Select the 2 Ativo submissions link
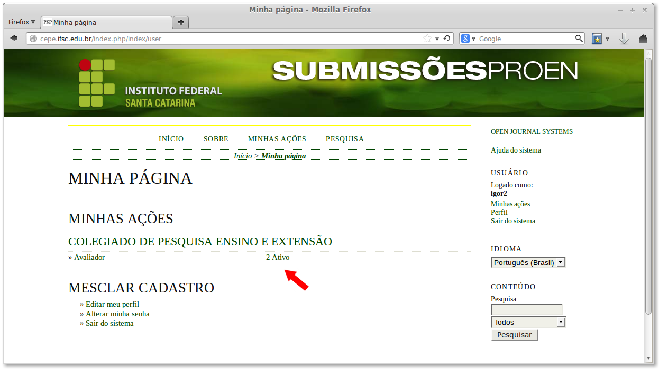The image size is (659, 369). point(277,257)
